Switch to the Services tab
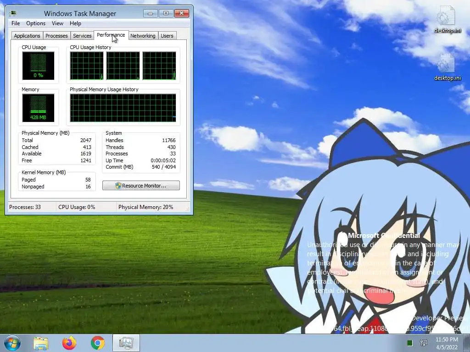 point(82,36)
